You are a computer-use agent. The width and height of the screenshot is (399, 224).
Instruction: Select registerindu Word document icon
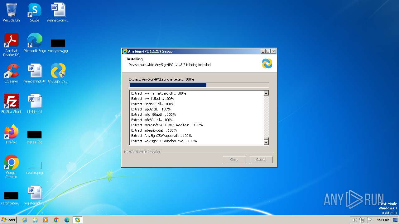click(x=35, y=195)
